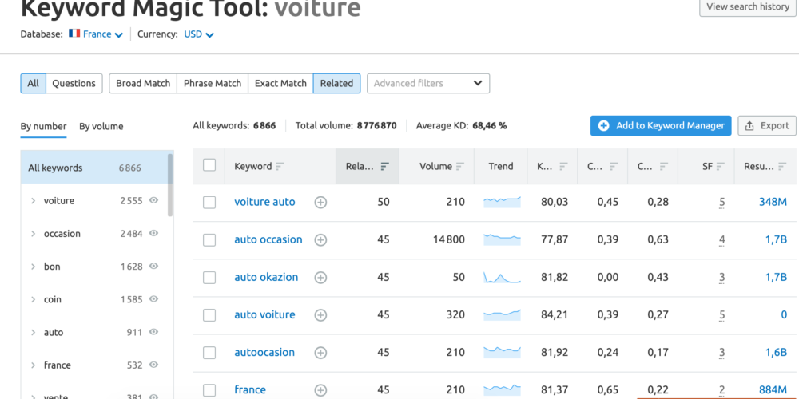
Task: Click the plus icon next to autoocasion
Action: (x=320, y=353)
